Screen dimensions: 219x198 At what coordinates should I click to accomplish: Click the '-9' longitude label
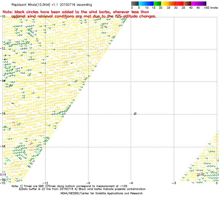tap(88, 183)
